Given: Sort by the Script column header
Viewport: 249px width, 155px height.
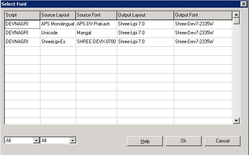Looking at the screenshot, I should pyautogui.click(x=22, y=15).
